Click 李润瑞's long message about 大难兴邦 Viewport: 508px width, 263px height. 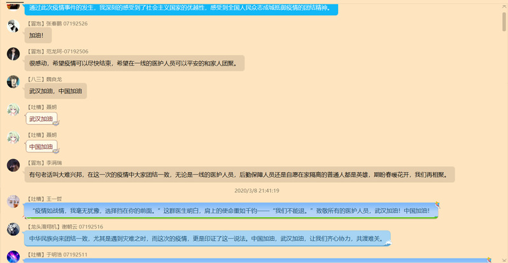[241, 174]
